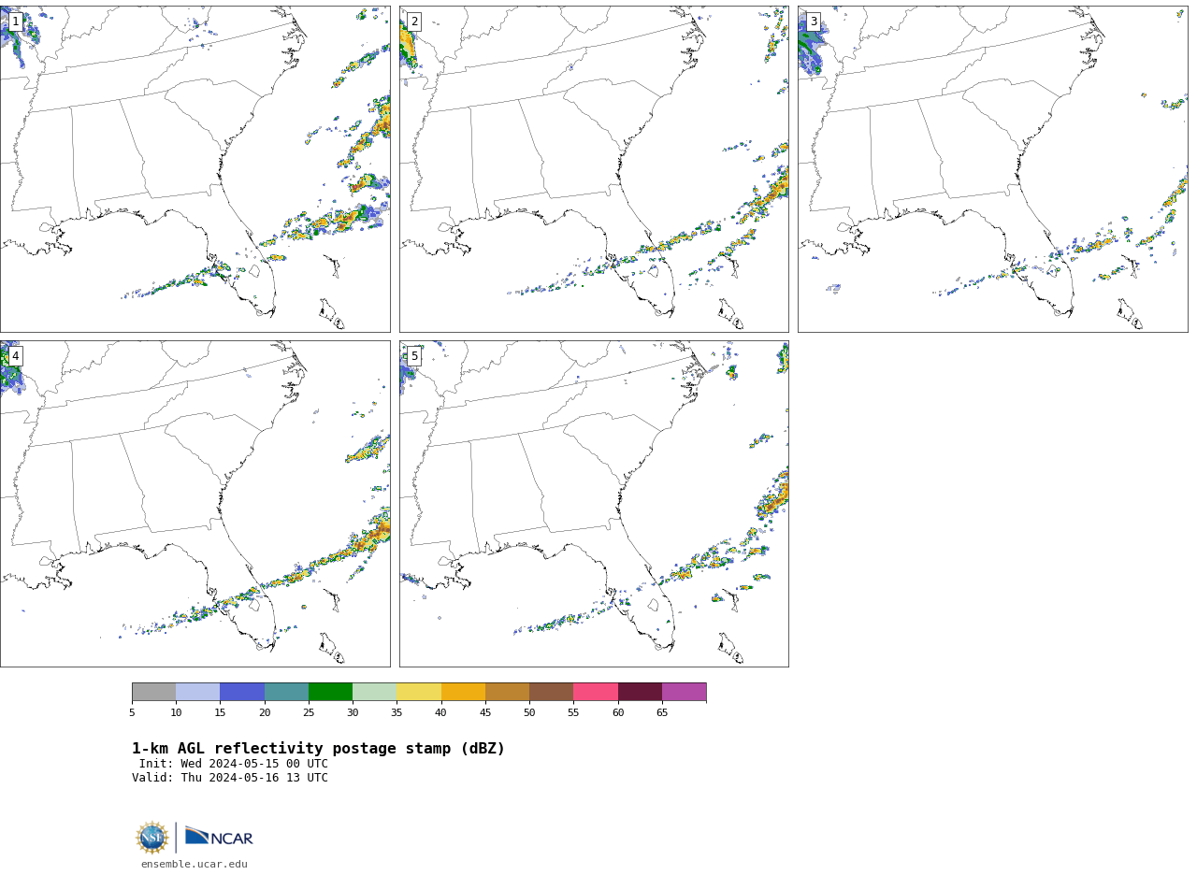Click the NSF logo icon
The image size is (1197, 875).
tap(152, 838)
